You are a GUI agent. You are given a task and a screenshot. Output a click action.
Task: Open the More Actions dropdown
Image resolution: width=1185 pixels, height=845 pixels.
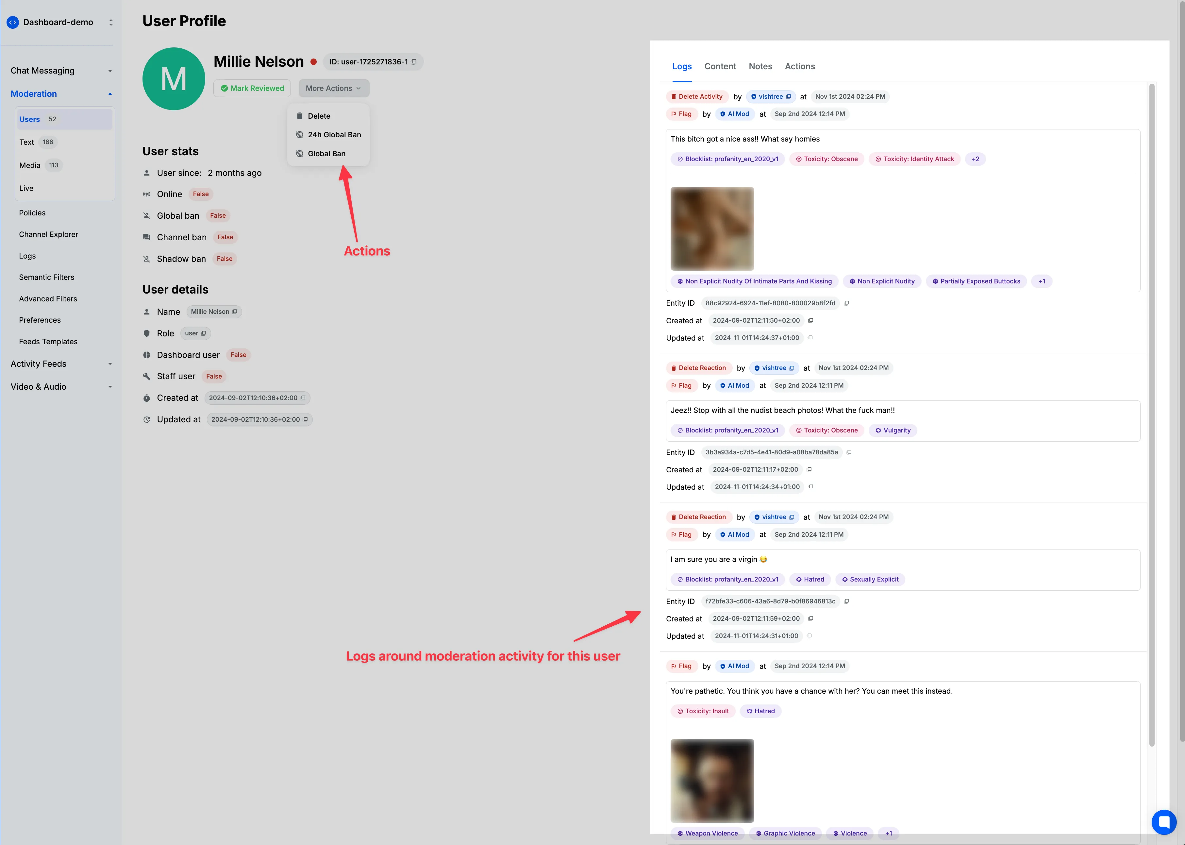[x=334, y=89]
